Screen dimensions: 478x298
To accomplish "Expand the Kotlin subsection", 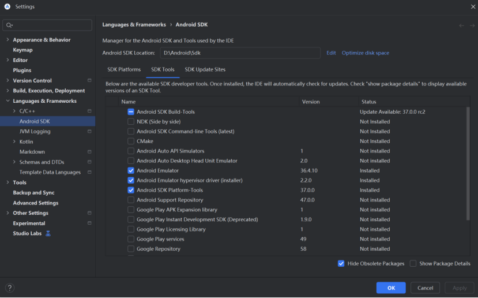I will point(14,141).
